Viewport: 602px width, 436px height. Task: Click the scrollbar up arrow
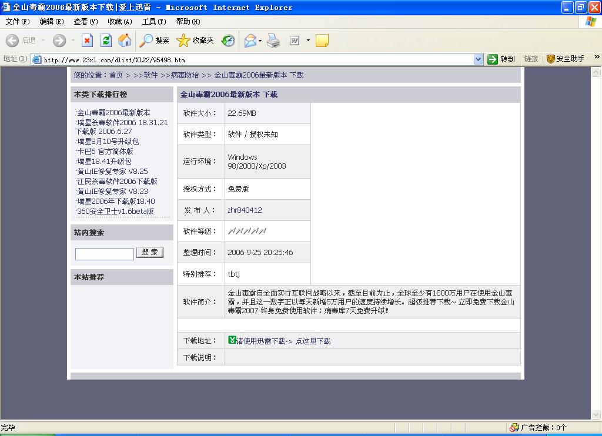tap(596, 72)
